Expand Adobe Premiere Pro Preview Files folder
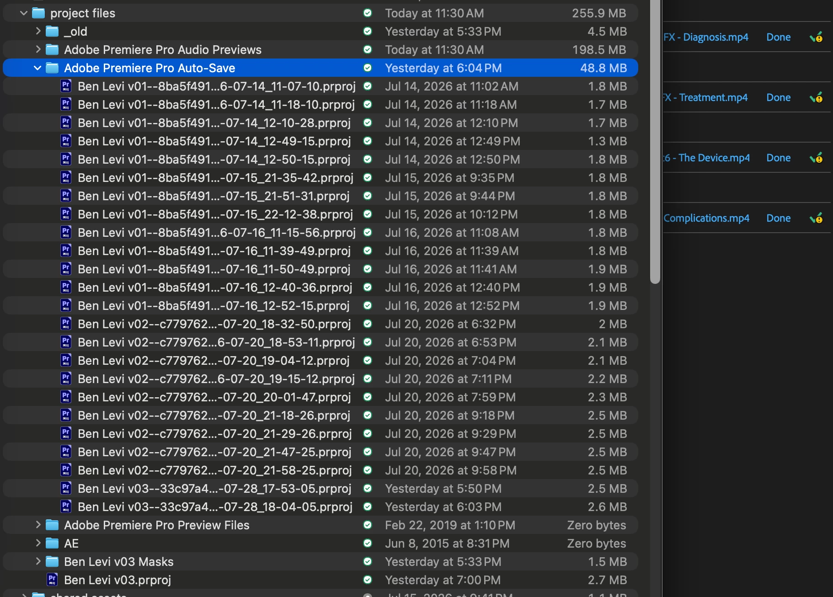Image resolution: width=833 pixels, height=597 pixels. (38, 525)
